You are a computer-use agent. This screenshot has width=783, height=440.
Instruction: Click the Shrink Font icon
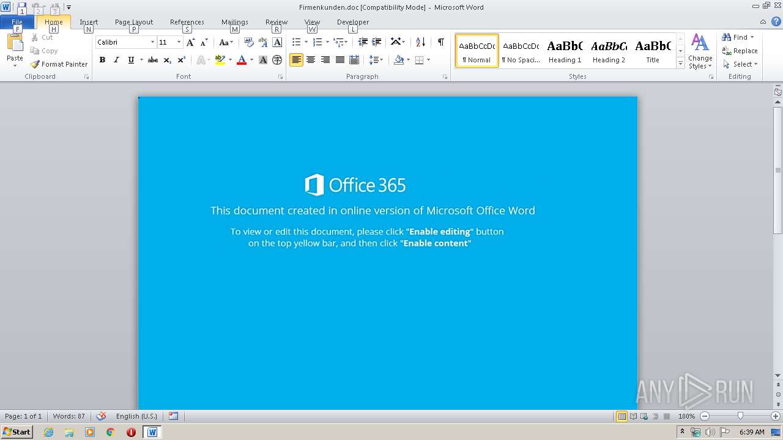(204, 42)
